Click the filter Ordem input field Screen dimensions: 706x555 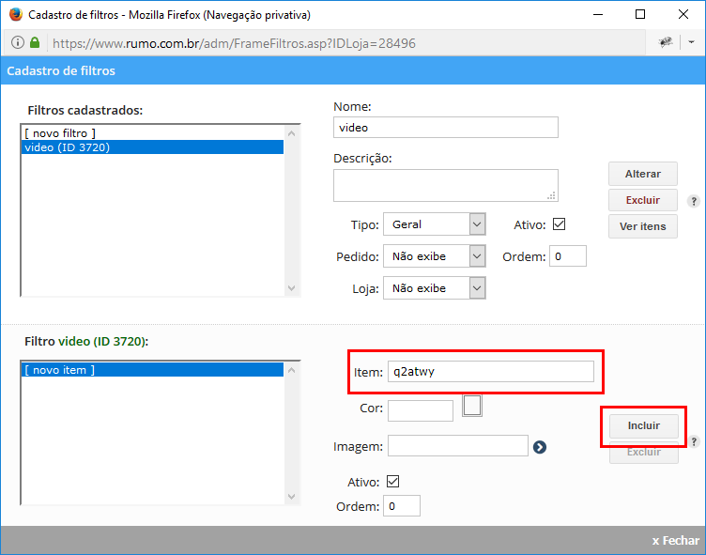click(568, 256)
